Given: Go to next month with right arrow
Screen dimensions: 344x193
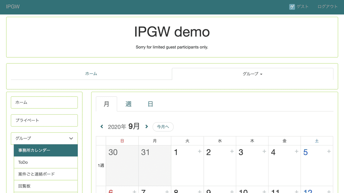Looking at the screenshot, I should pyautogui.click(x=147, y=127).
